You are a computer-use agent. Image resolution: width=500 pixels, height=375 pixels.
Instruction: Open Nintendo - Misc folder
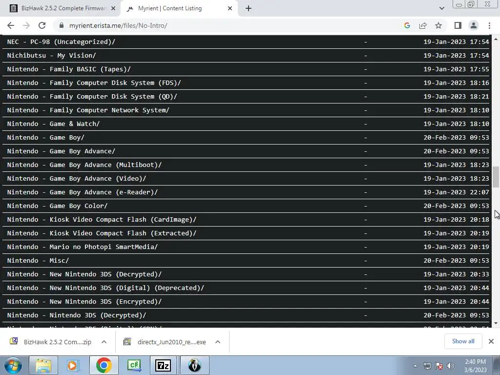tap(38, 261)
